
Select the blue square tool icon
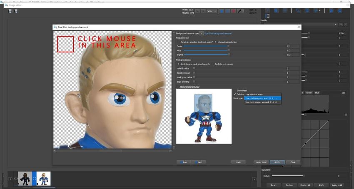coord(228,11)
